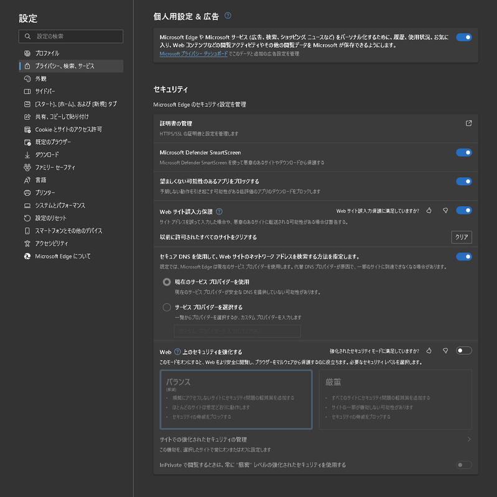Viewport: 497px width, 497px height.
Task: Click the printer icon
Action: click(27, 193)
